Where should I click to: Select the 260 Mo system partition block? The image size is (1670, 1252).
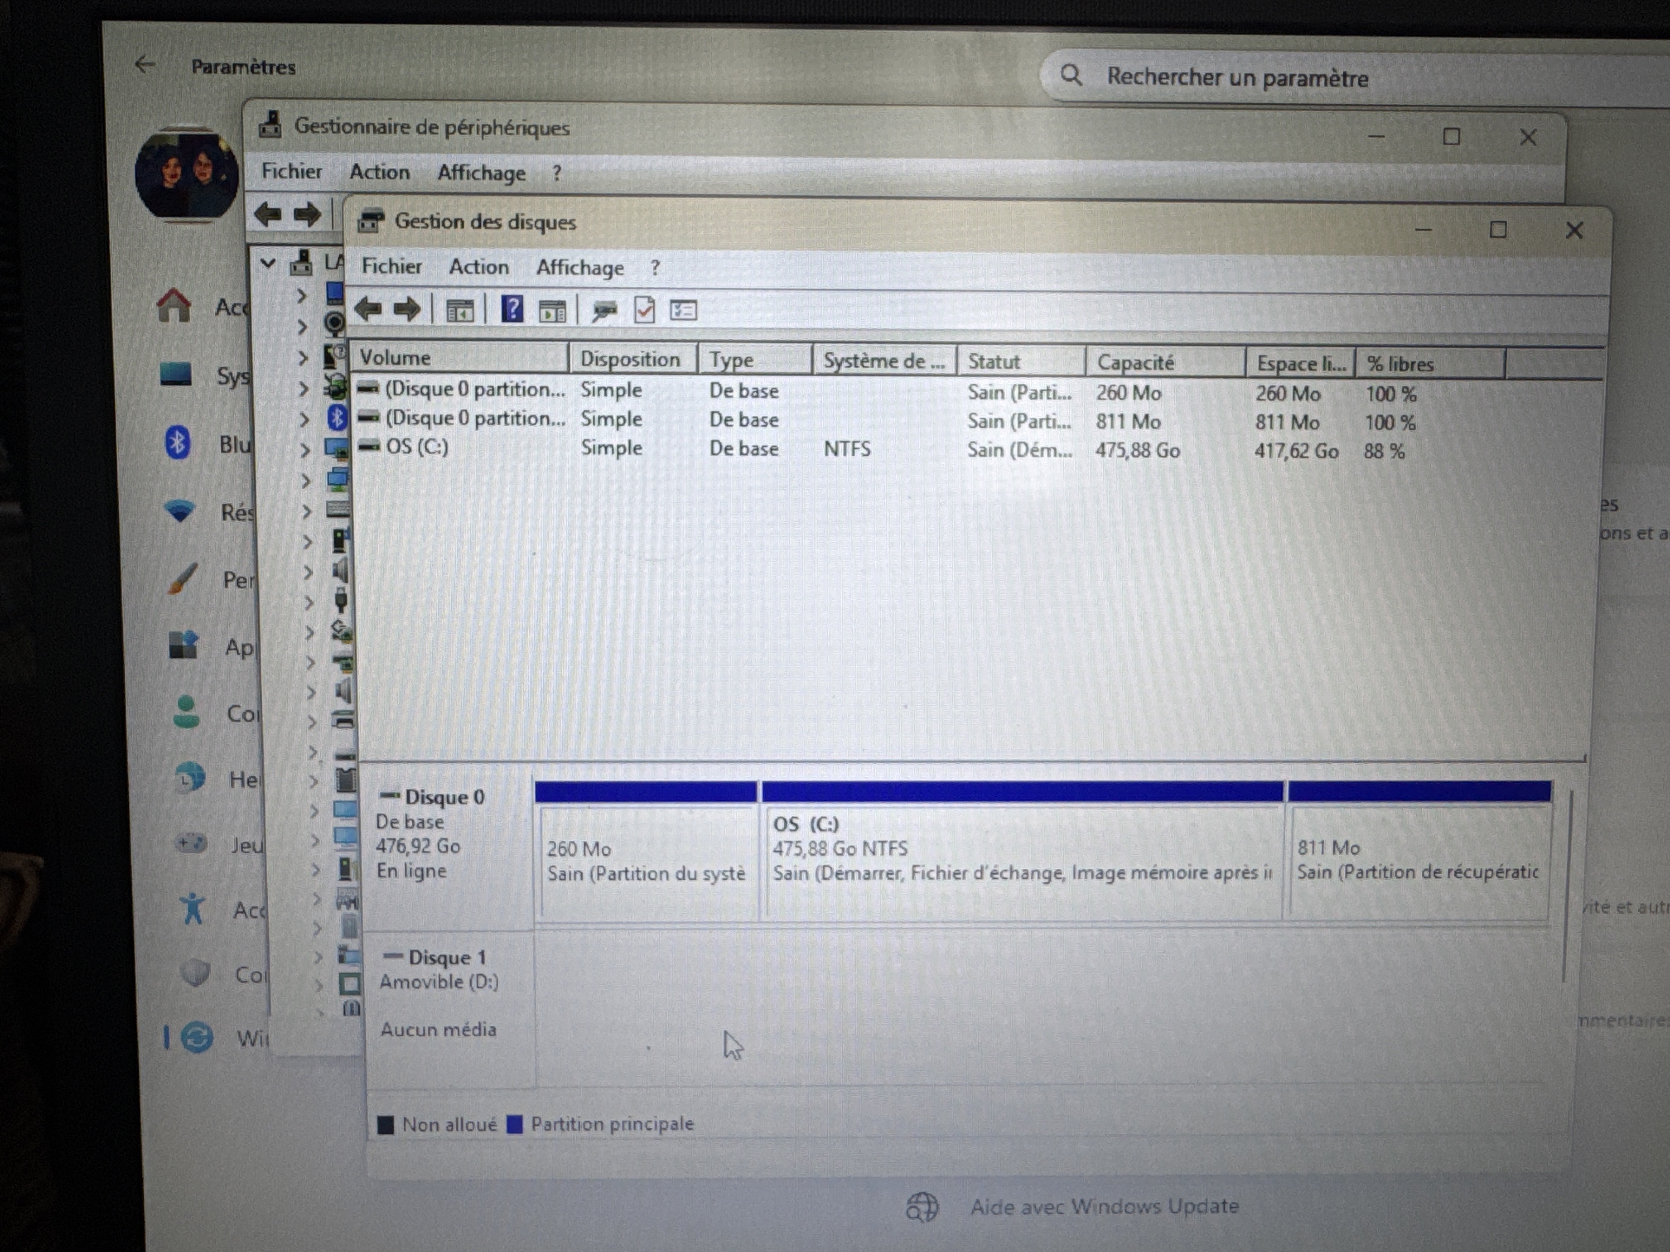(x=646, y=852)
